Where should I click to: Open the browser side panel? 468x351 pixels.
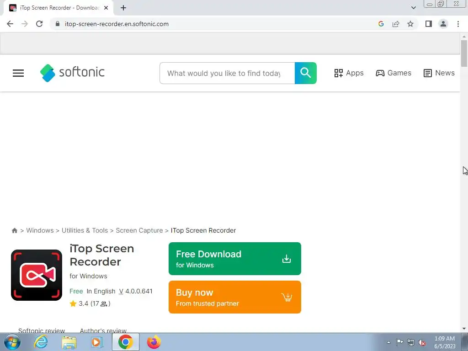click(429, 24)
